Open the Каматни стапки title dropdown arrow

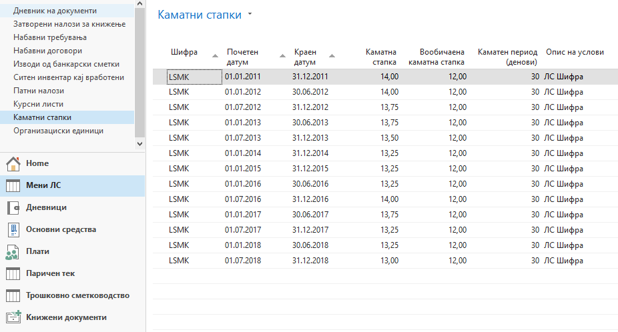click(250, 14)
